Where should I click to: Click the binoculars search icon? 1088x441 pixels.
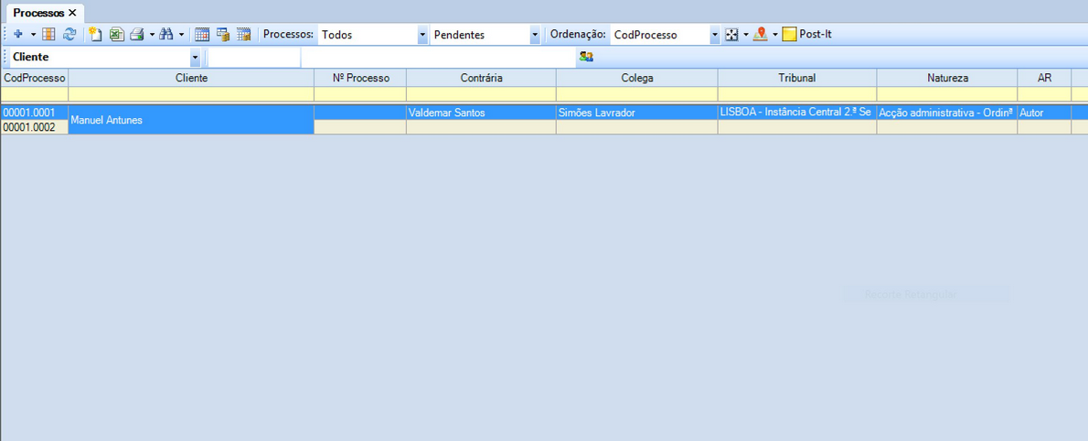click(166, 34)
